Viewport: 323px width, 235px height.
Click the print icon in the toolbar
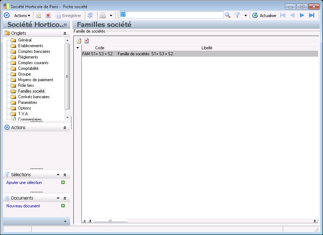point(103,16)
